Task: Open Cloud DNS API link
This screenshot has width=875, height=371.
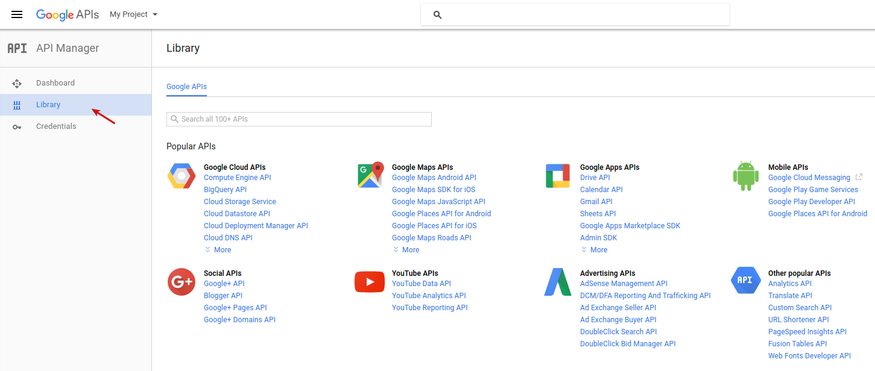Action: tap(228, 238)
